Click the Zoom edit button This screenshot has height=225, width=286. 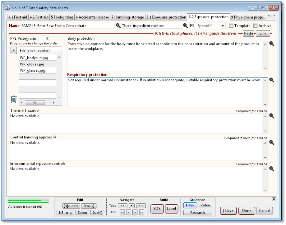pos(82,213)
